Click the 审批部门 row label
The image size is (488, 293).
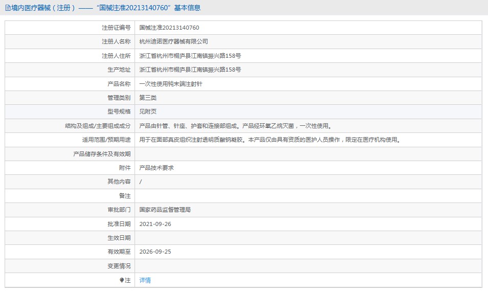point(119,210)
